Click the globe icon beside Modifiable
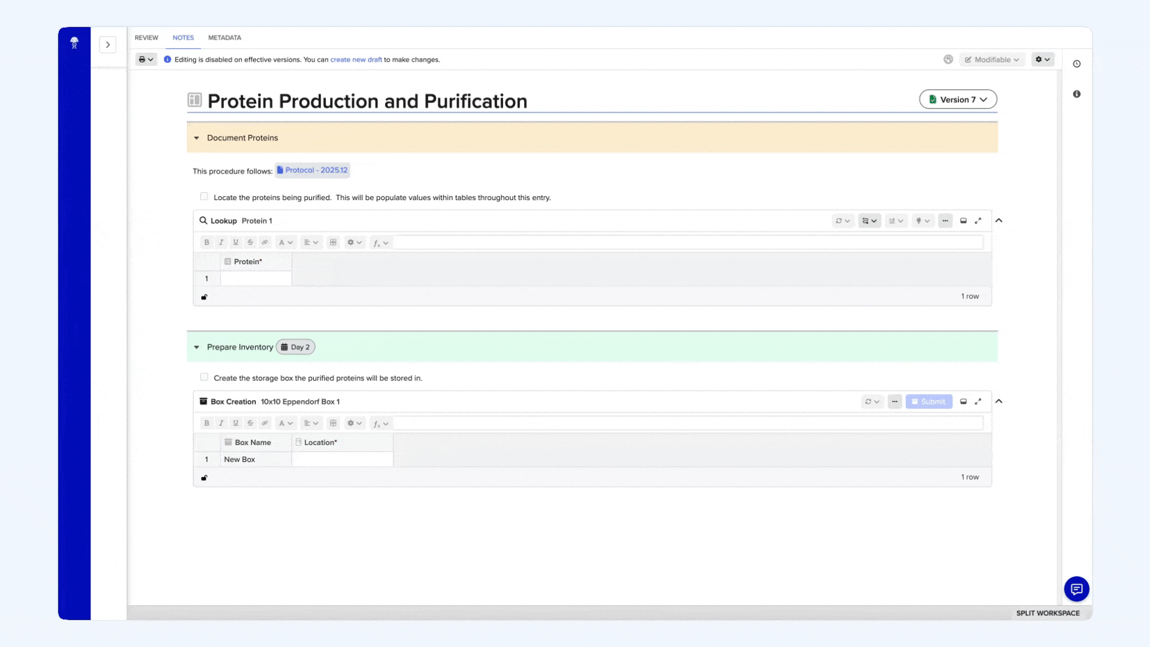This screenshot has height=647, width=1150. [x=948, y=59]
